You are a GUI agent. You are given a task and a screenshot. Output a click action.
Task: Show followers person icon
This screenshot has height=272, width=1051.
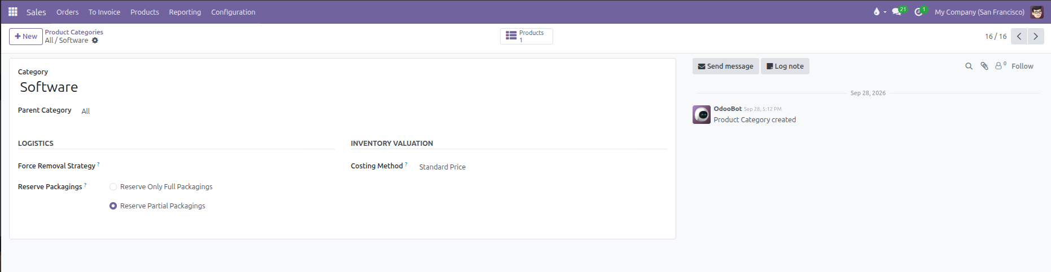(x=1000, y=66)
